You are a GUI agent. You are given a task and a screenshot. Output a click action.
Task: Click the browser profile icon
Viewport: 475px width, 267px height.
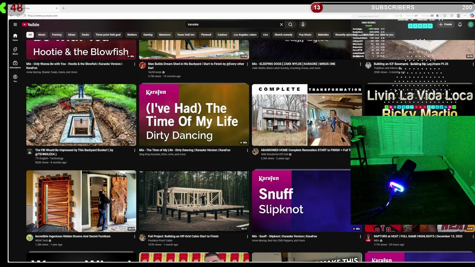pos(458,16)
